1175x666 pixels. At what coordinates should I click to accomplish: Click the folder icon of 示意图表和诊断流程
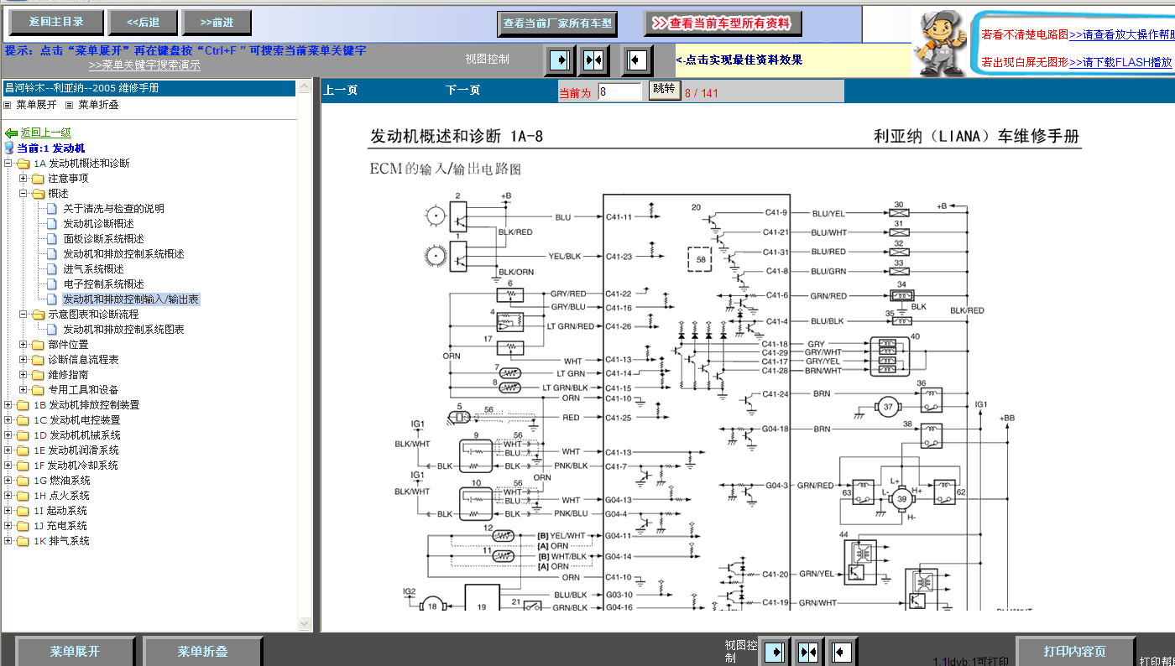click(38, 315)
